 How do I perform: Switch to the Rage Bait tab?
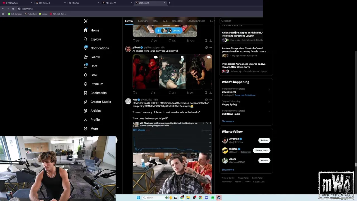coord(177,21)
